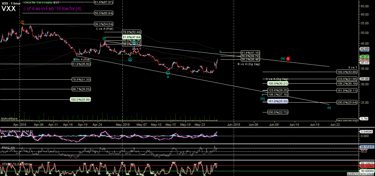Click the '3 vs 1' ratio label
The image size is (375, 176).
352,68
